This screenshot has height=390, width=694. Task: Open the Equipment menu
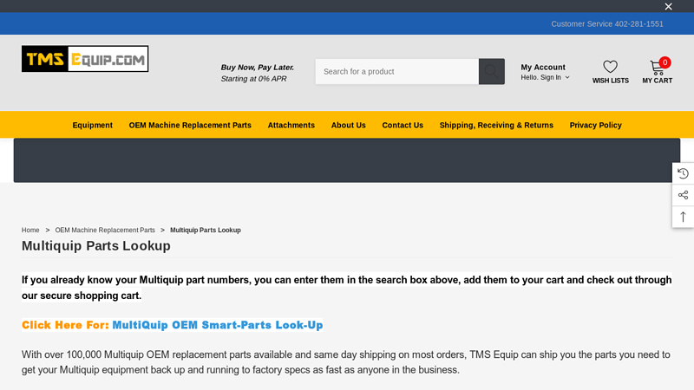click(x=93, y=125)
